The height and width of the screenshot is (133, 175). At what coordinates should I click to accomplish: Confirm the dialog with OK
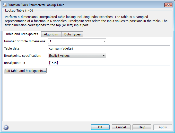pyautogui.click(x=100, y=127)
